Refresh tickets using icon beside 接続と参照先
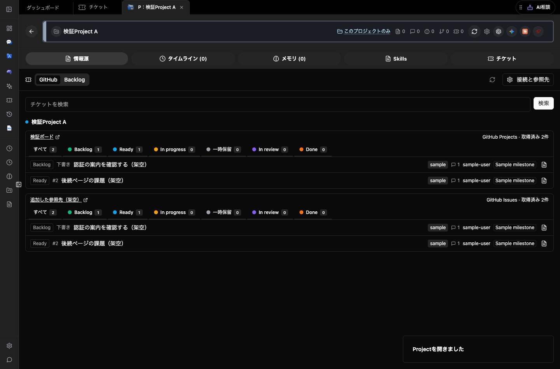The height and width of the screenshot is (369, 560). 492,80
